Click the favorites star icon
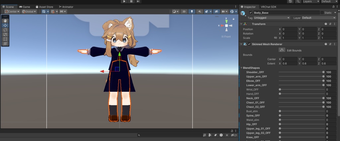Image resolution: width=340 pixels, height=141 pixels. [227, 135]
